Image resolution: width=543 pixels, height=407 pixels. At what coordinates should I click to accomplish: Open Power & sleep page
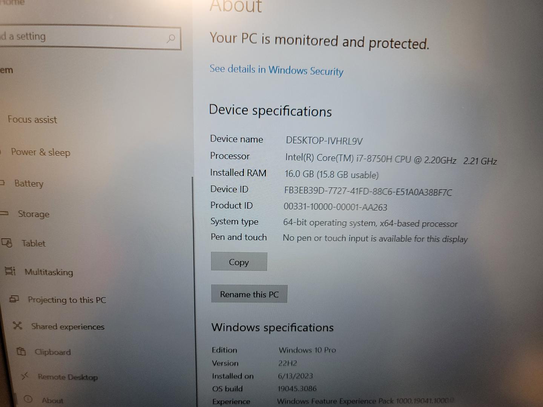coord(41,152)
